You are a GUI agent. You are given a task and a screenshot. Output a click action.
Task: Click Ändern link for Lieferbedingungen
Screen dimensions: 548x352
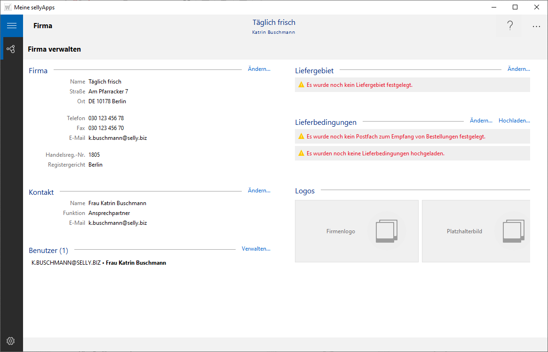pyautogui.click(x=481, y=121)
